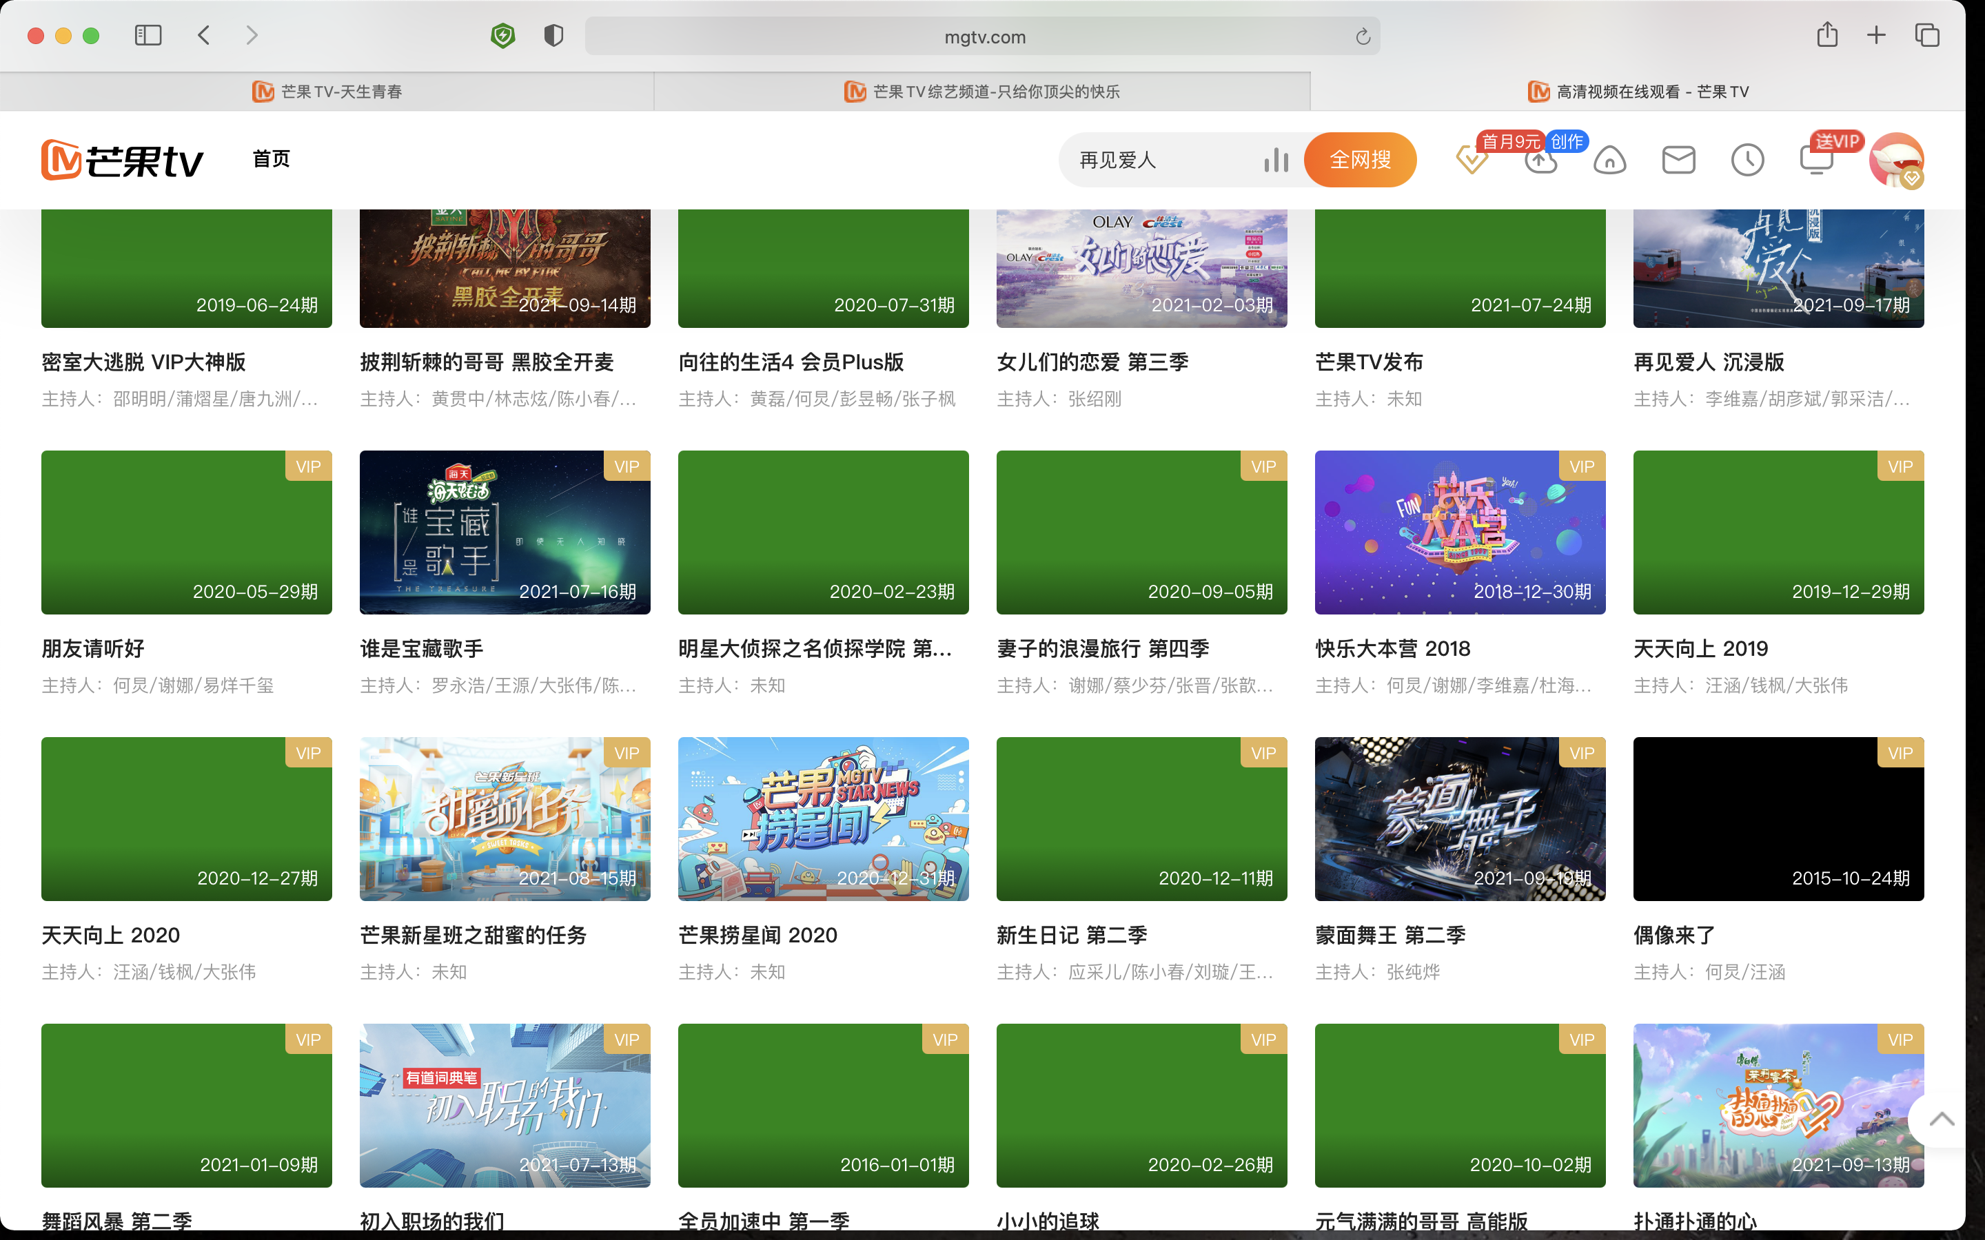The width and height of the screenshot is (1985, 1240).
Task: Click the VIP diamond icon in header
Action: click(x=1471, y=160)
